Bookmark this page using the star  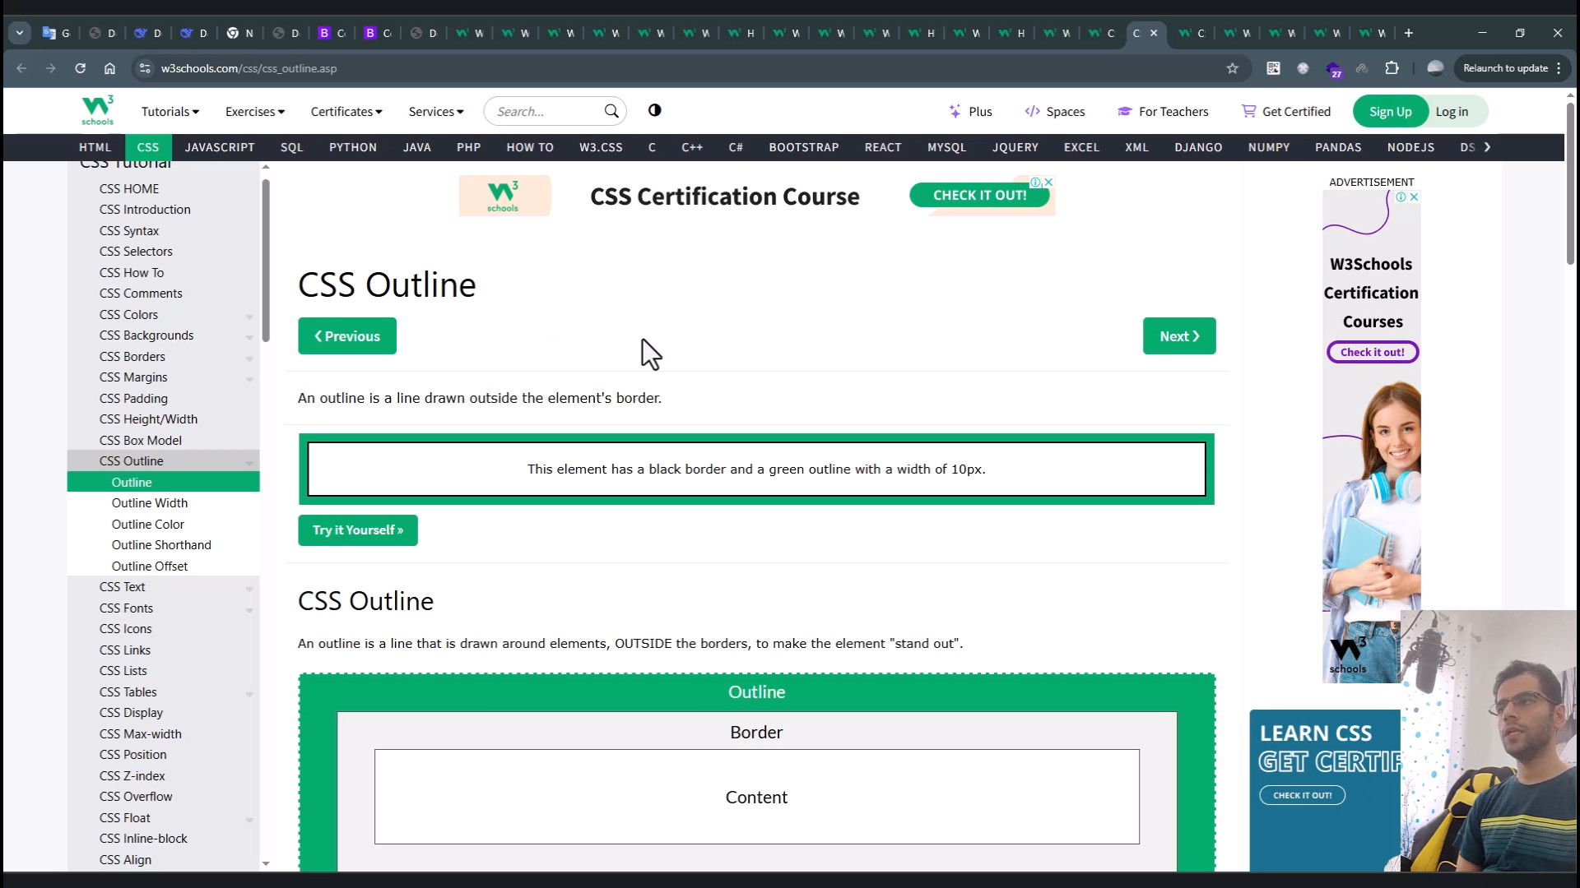click(x=1233, y=68)
